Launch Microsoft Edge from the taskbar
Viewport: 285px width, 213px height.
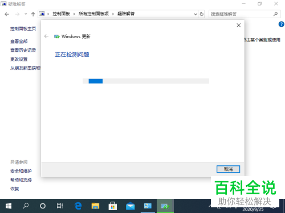[x=78, y=206]
